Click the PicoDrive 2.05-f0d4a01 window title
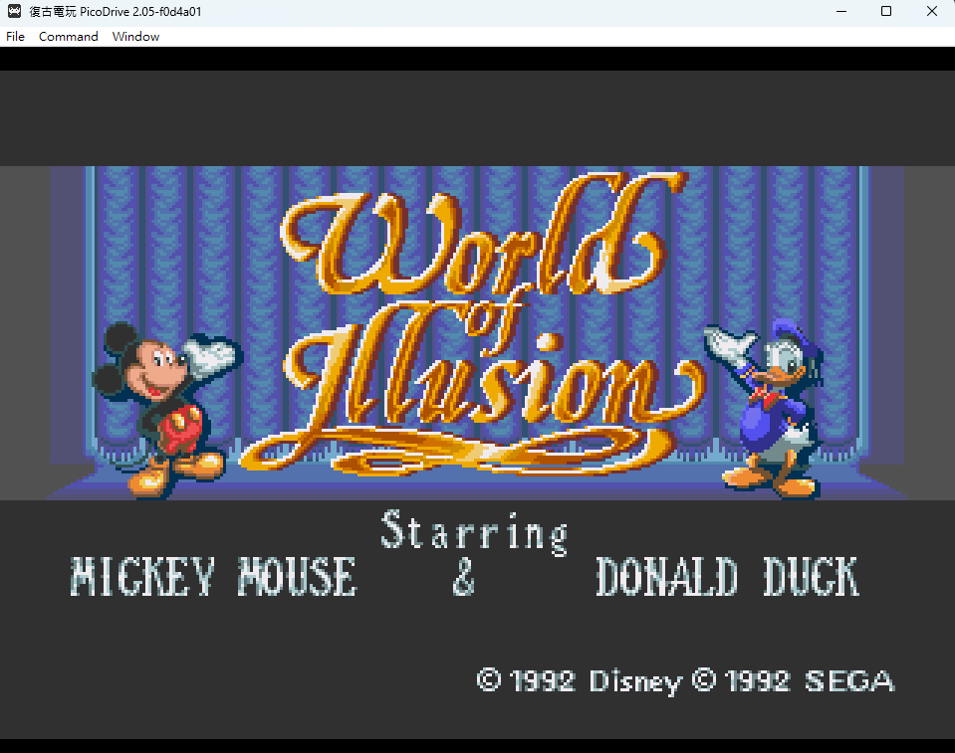 [x=116, y=12]
